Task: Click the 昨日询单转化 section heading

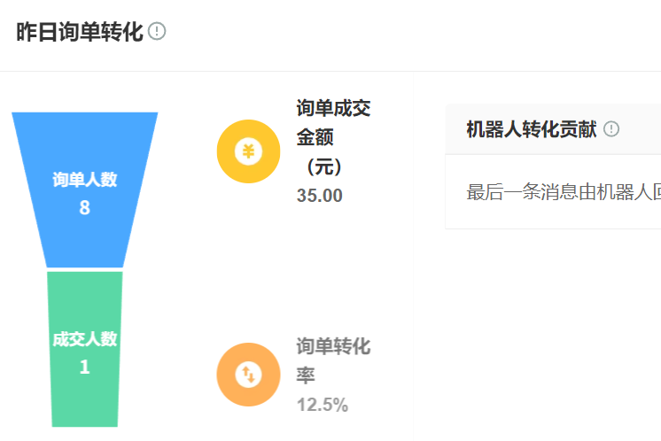Action: tap(79, 32)
